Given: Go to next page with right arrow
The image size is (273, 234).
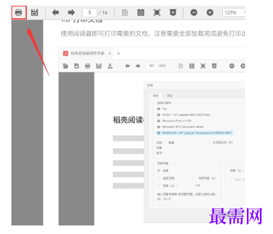Looking at the screenshot, I should click(x=71, y=13).
